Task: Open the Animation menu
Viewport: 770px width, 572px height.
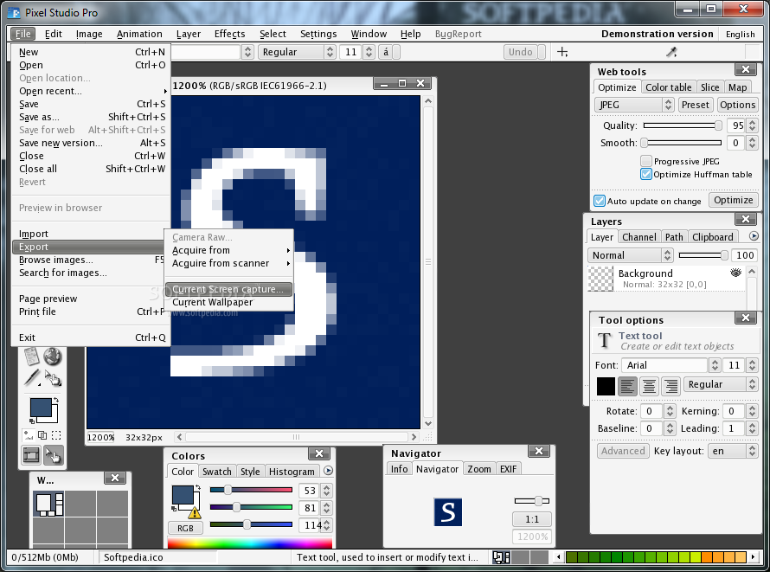Action: pyautogui.click(x=139, y=34)
